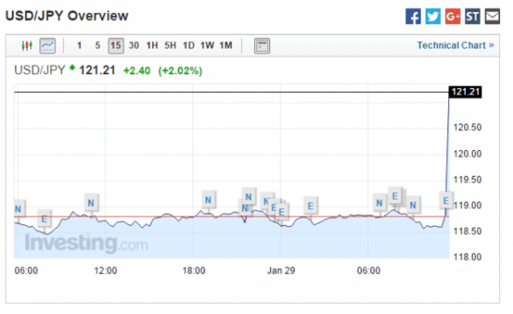Select the 30 minute interval
Image resolution: width=513 pixels, height=314 pixels.
click(134, 45)
